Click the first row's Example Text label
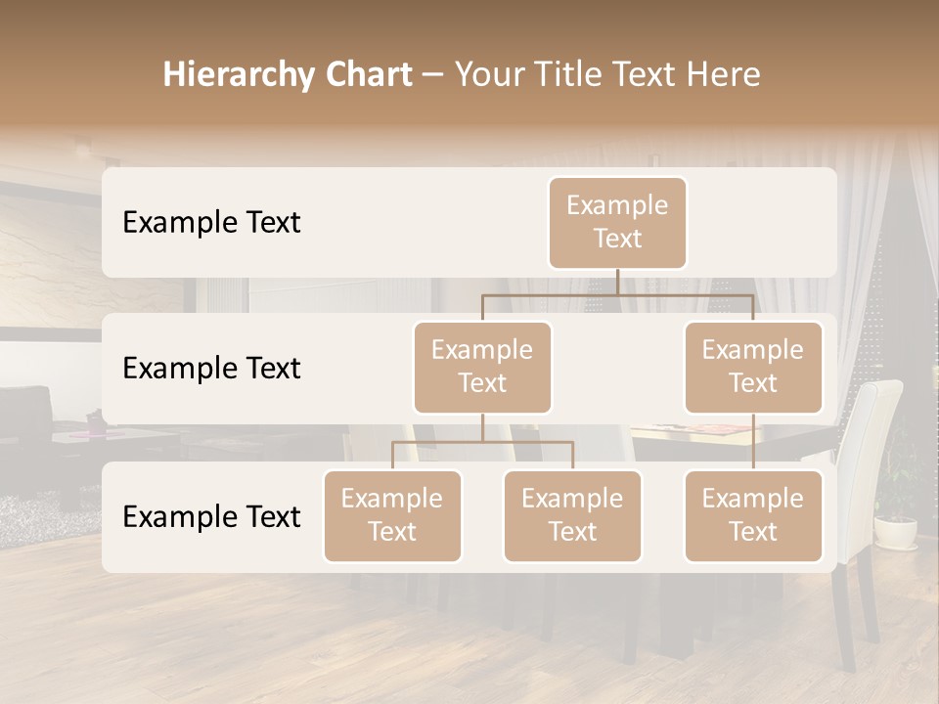 pyautogui.click(x=211, y=222)
